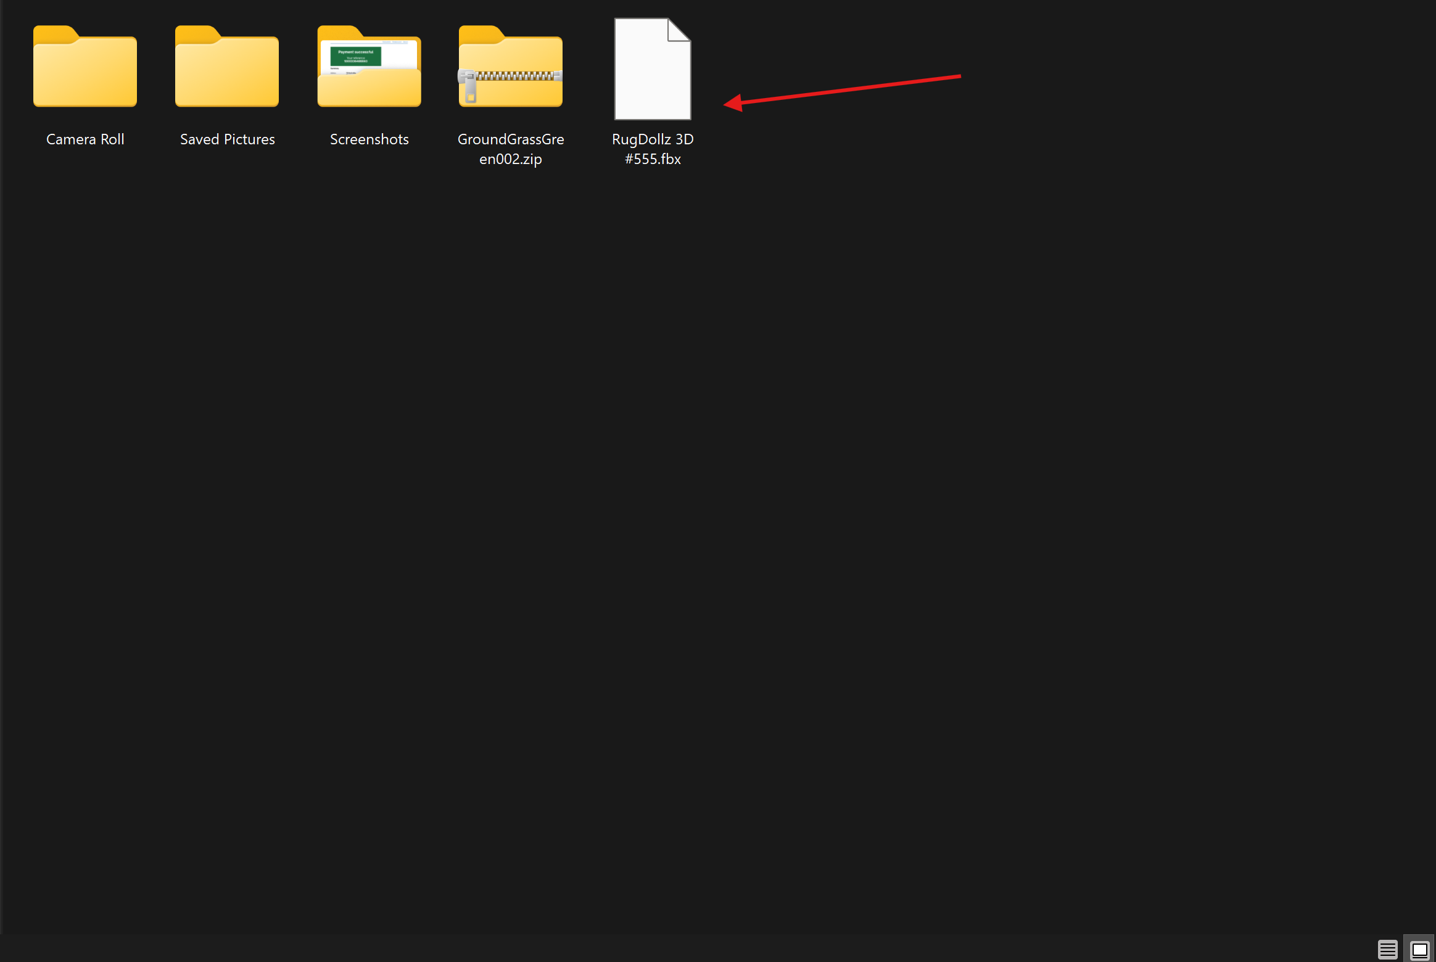Image resolution: width=1436 pixels, height=962 pixels.
Task: Click the green preview inside the Screenshots folder
Action: coord(355,56)
